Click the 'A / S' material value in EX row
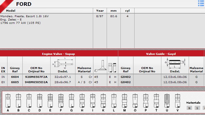This screenshot has height=115, width=205. 82,82
